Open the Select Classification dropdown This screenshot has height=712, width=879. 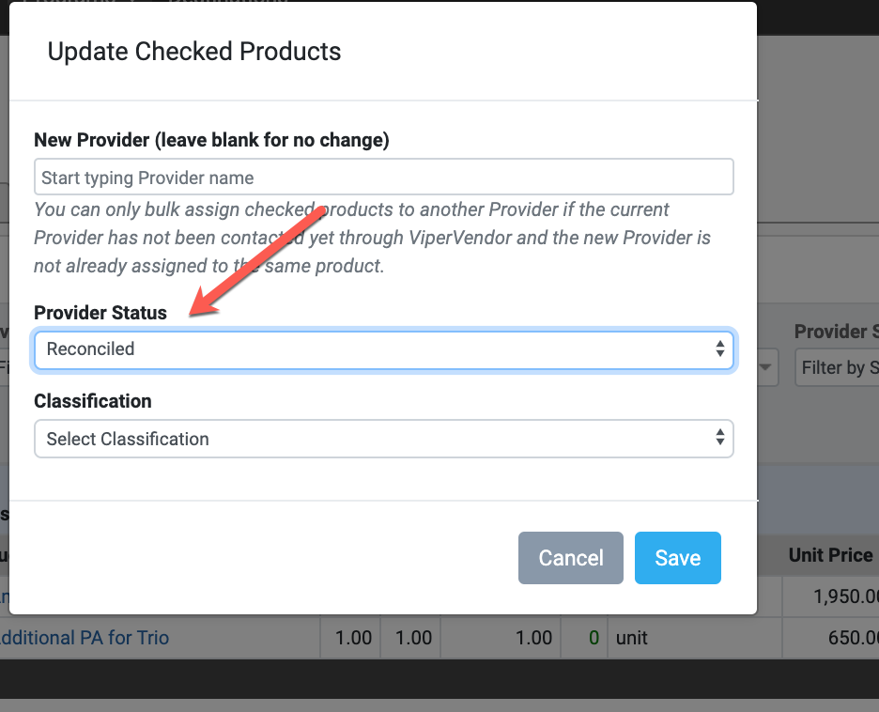pyautogui.click(x=383, y=439)
